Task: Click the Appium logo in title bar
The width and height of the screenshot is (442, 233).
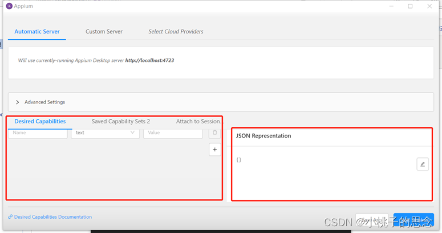Action: tap(9, 6)
